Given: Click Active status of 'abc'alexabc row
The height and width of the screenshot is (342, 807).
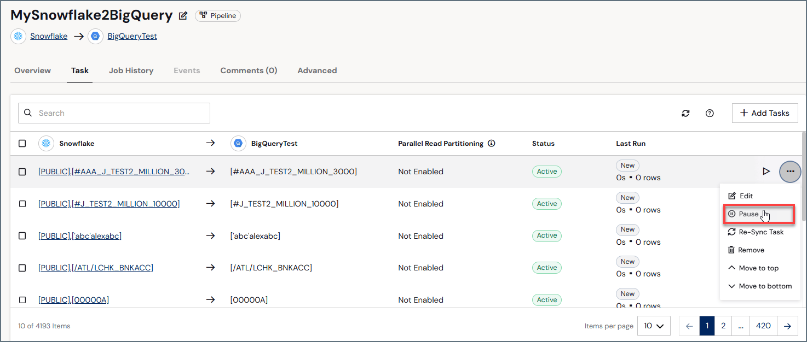Looking at the screenshot, I should [546, 235].
